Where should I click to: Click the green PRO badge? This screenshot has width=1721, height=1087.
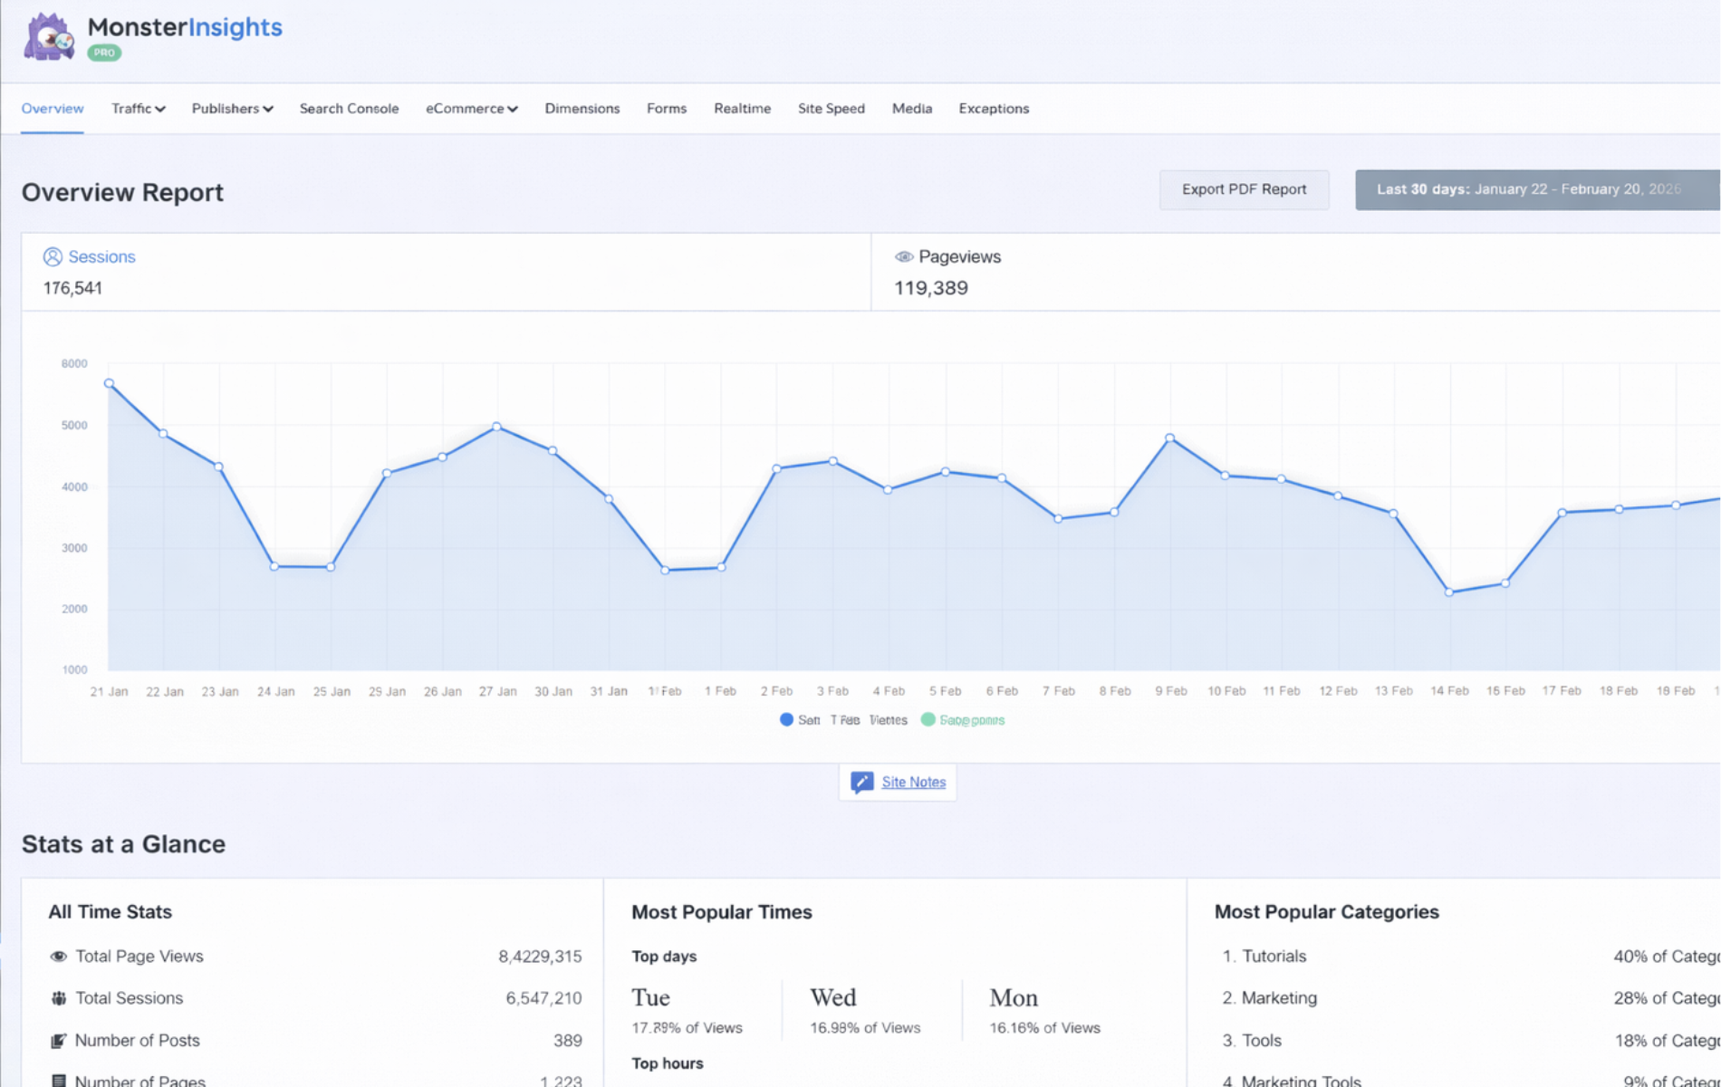[x=104, y=53]
